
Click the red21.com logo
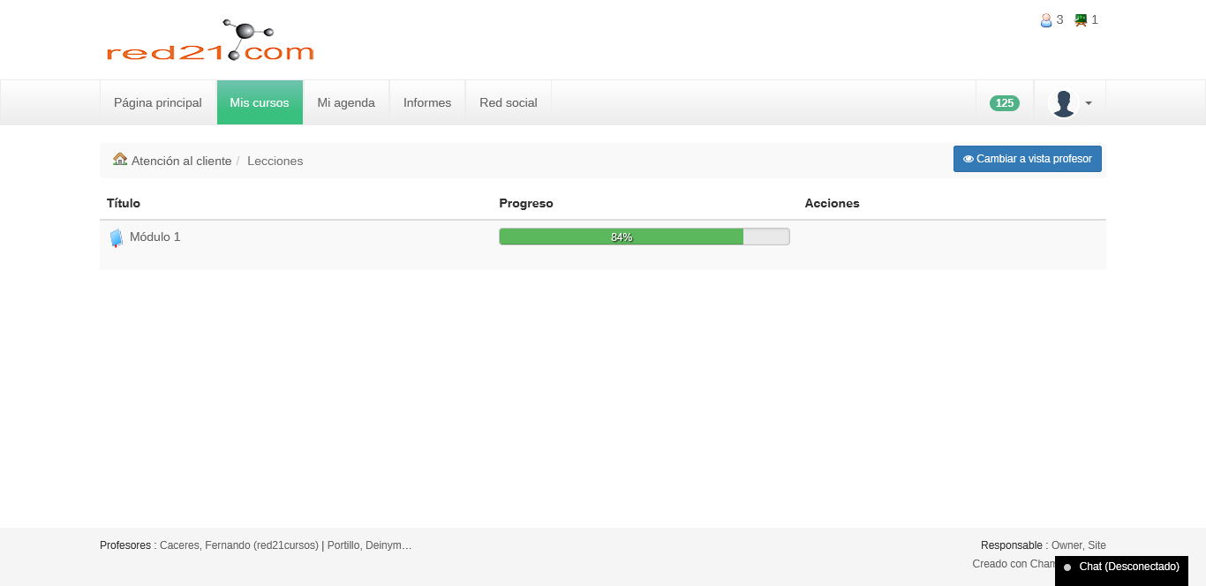(x=210, y=41)
